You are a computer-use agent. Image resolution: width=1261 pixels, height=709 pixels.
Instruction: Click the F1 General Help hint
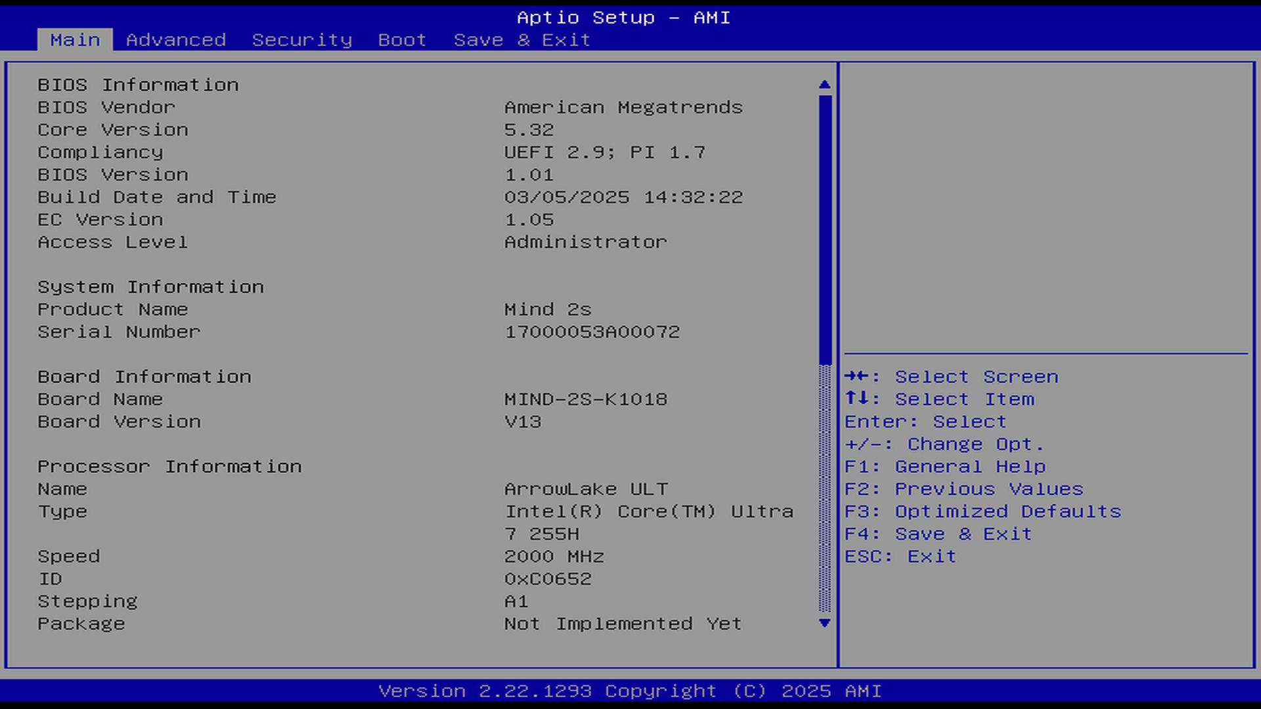944,467
